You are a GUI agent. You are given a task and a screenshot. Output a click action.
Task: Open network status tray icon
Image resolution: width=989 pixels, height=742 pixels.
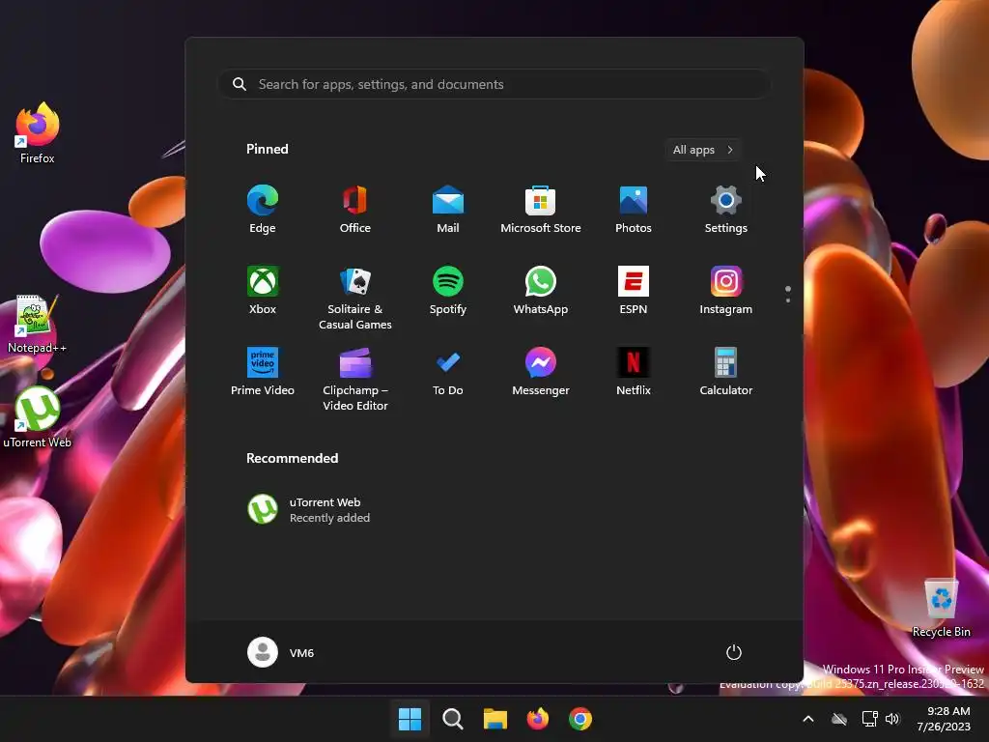[870, 719]
